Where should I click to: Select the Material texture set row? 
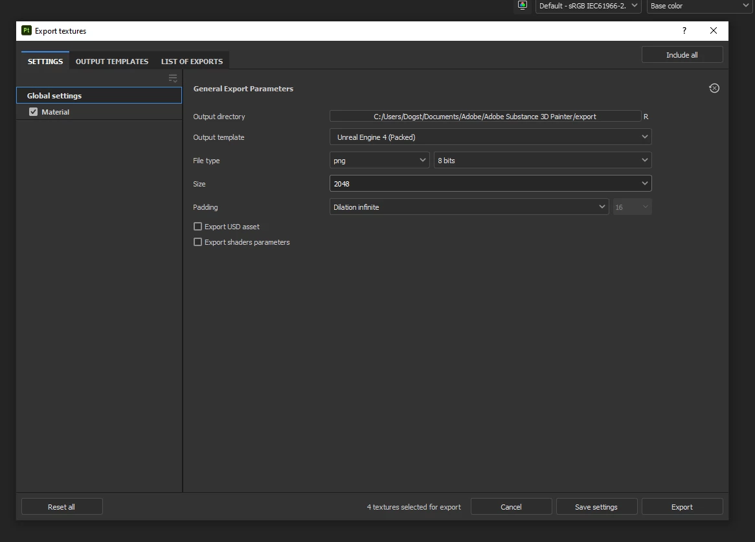point(98,111)
